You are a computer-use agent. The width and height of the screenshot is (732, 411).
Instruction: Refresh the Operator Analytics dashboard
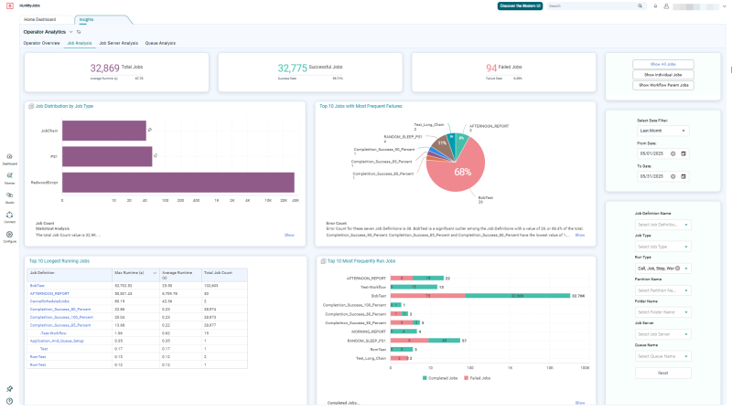pyautogui.click(x=79, y=32)
